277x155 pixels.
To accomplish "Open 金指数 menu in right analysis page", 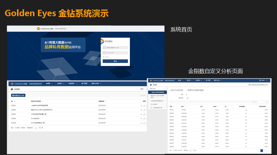I will coord(180,81).
